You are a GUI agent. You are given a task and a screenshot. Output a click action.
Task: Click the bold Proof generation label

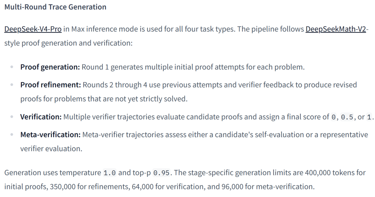pos(50,67)
